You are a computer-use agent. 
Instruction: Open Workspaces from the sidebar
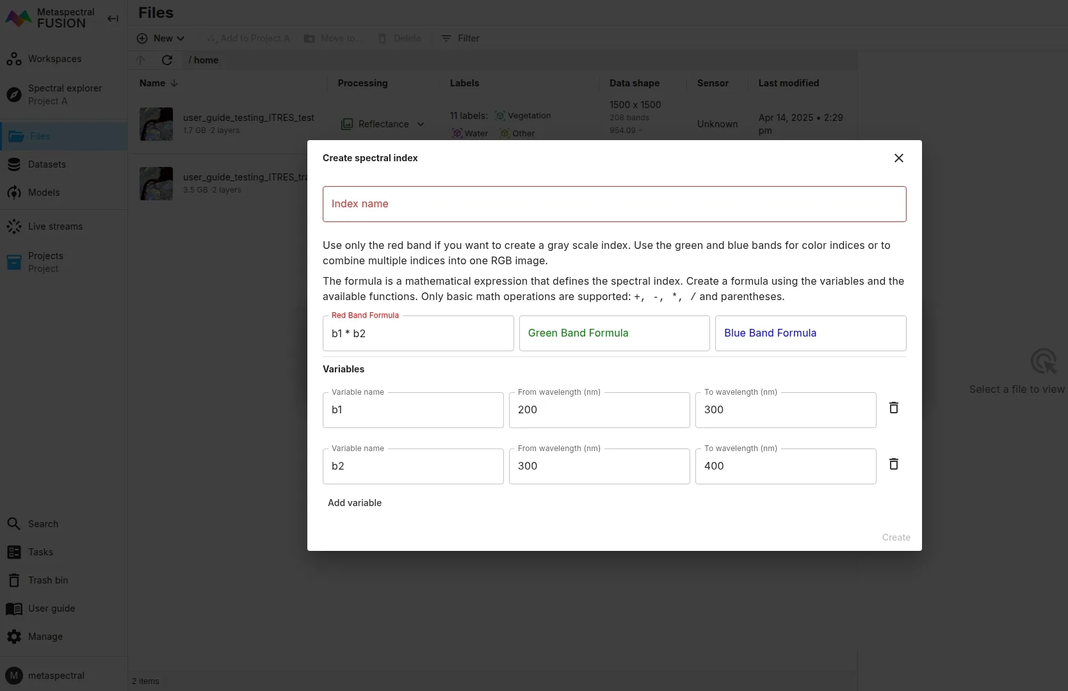tap(54, 59)
